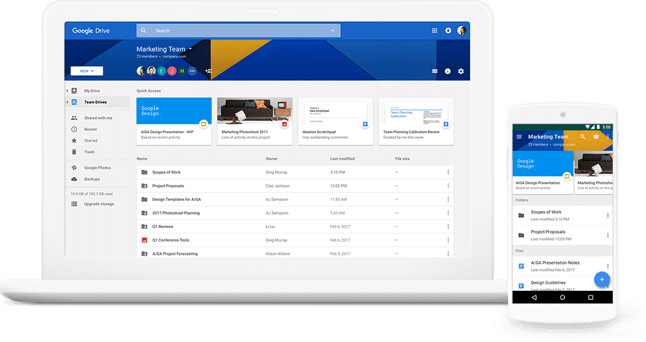Sort by the Name column header

142,158
